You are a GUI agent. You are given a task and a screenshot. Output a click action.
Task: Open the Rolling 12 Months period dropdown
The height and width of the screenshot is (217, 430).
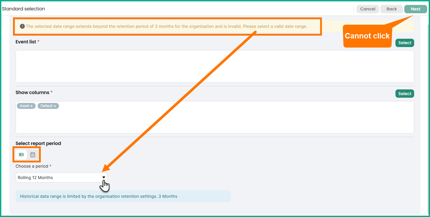coord(61,177)
